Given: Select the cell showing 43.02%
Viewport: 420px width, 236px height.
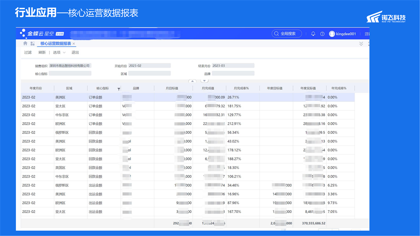Looking at the screenshot, I should click(x=243, y=141).
